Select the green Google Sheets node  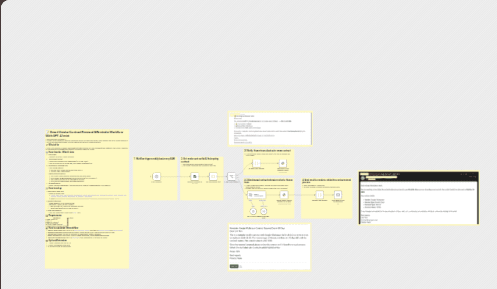point(195,177)
